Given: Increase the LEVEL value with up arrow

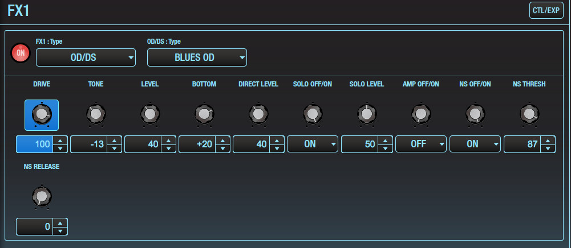Looking at the screenshot, I should tap(169, 140).
